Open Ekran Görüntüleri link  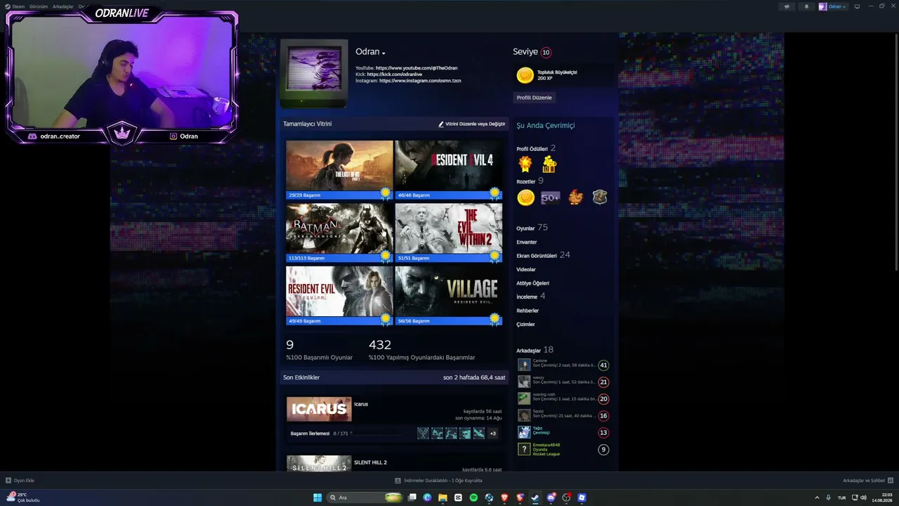[543, 256]
